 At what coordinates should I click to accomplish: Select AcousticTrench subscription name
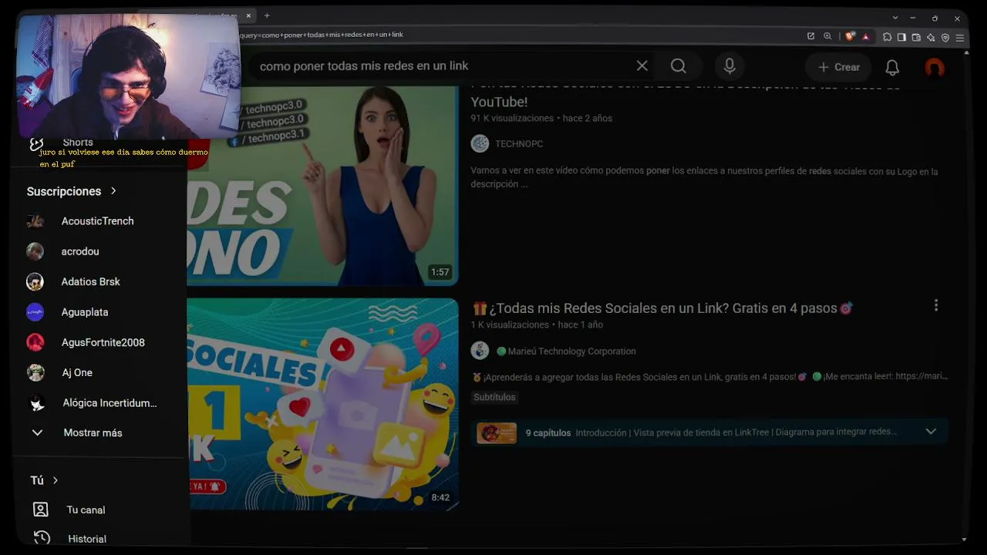(x=97, y=221)
